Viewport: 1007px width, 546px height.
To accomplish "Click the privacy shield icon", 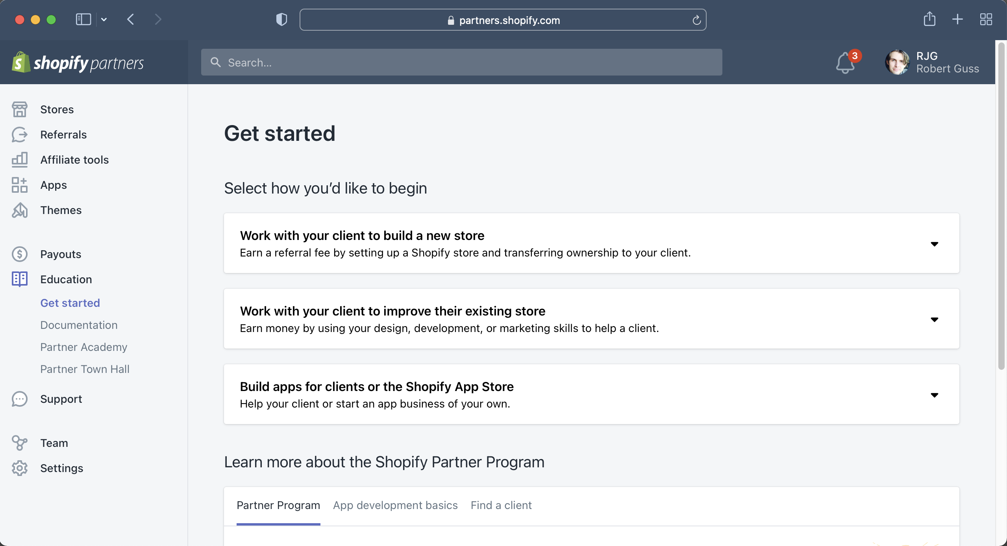I will [x=281, y=19].
